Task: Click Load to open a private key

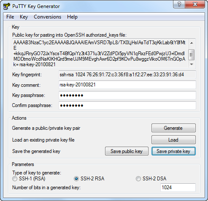Action: coord(173,140)
